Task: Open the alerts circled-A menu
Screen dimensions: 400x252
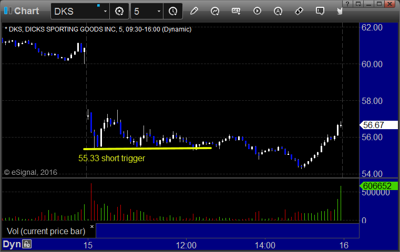Action: pos(278,11)
